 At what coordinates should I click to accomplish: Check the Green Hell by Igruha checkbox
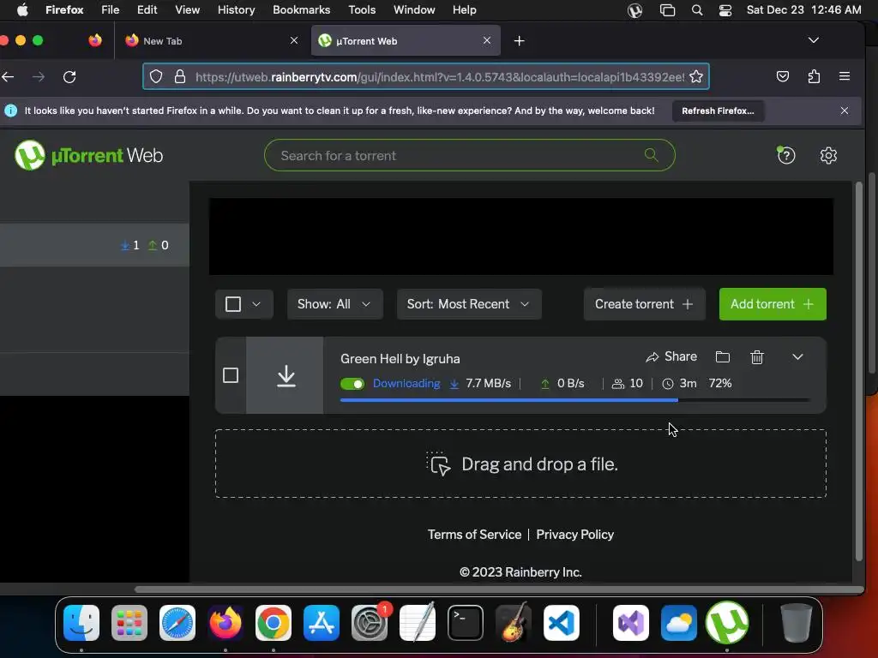pos(231,375)
